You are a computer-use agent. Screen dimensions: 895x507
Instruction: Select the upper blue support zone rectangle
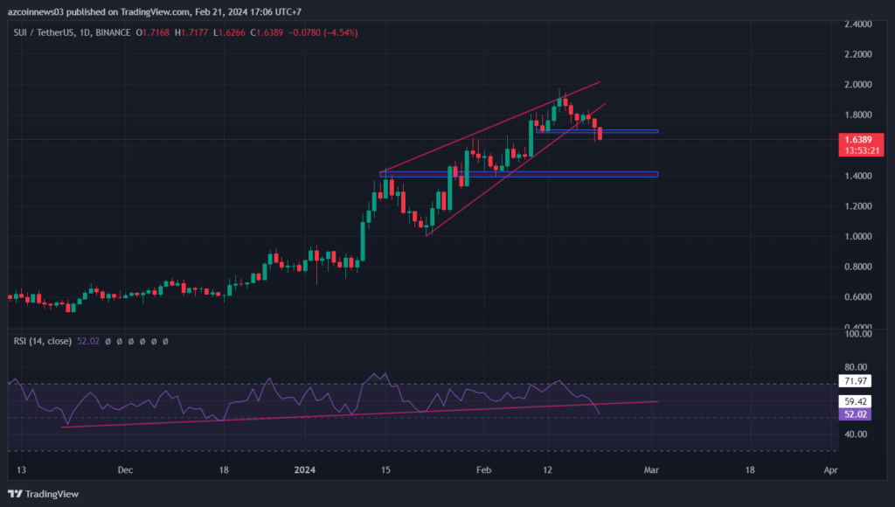612,131
